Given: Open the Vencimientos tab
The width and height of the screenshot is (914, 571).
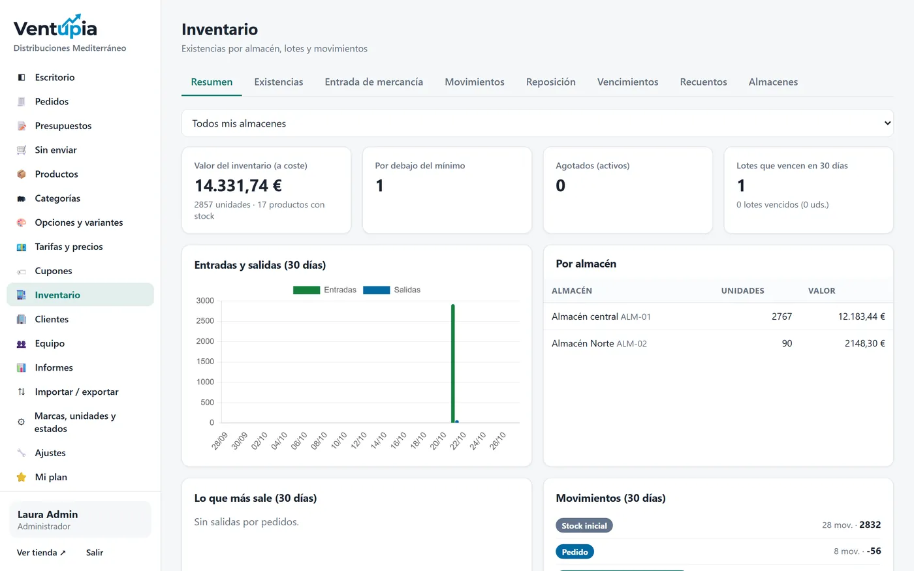Looking at the screenshot, I should [x=627, y=82].
